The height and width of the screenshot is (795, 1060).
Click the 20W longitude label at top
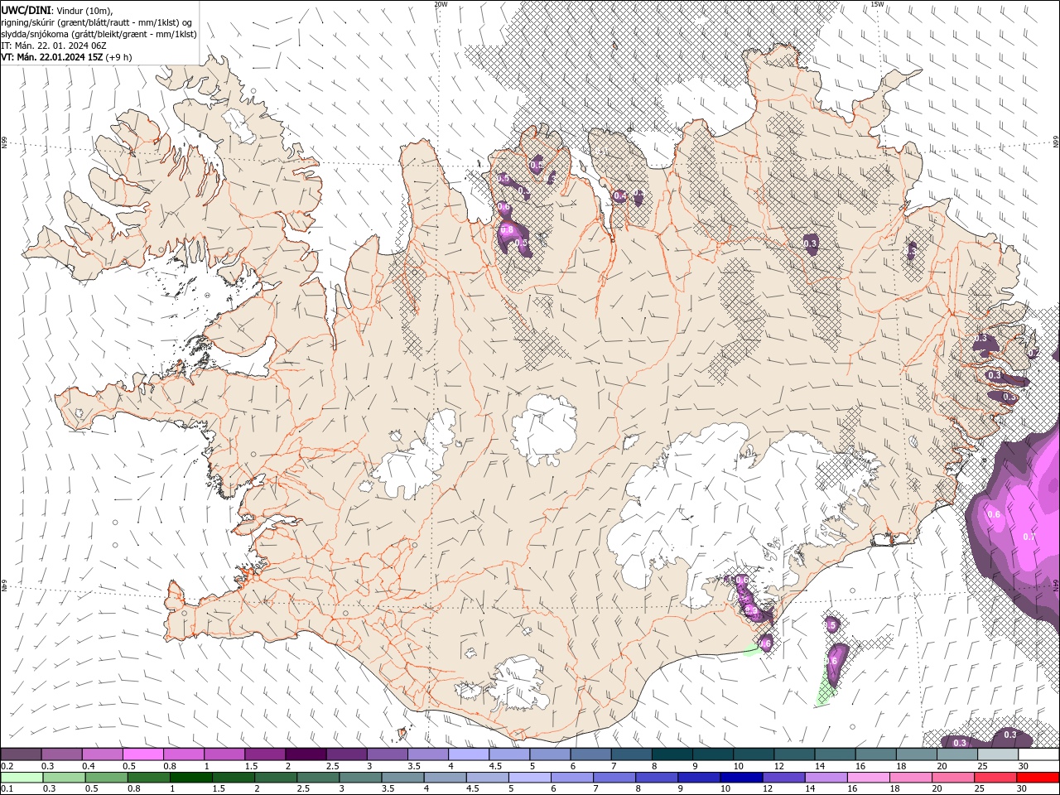pos(441,4)
